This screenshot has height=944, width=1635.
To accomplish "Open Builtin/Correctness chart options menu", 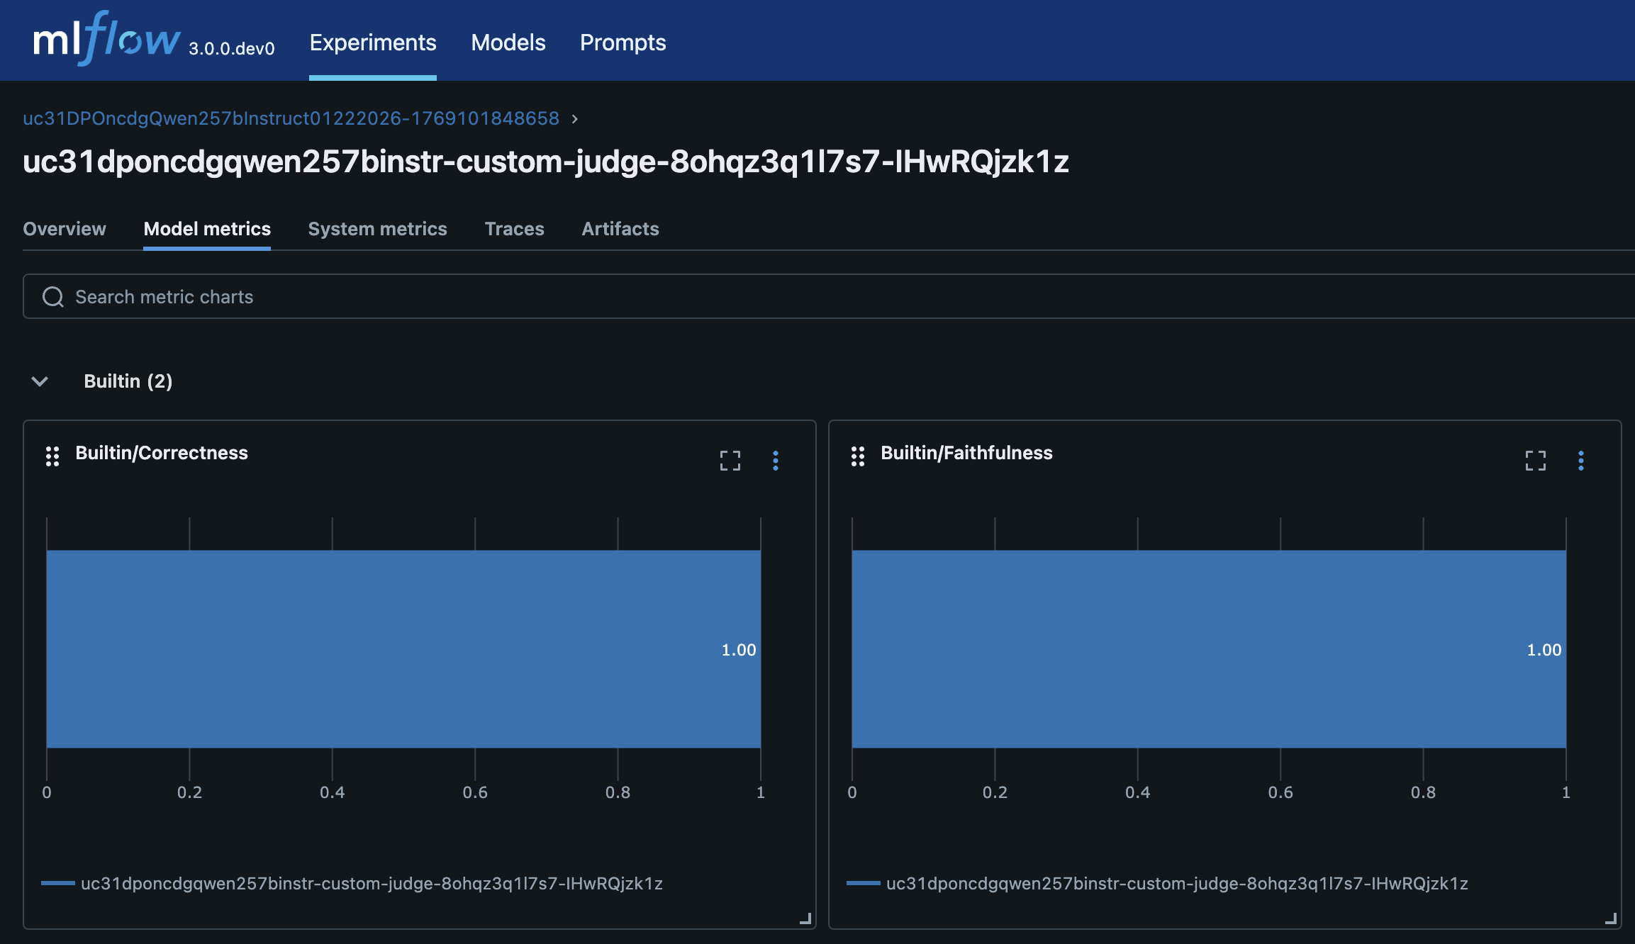I will click(x=776, y=461).
